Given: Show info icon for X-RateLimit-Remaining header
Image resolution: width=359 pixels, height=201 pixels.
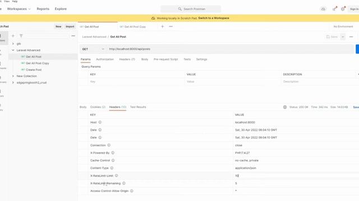Looking at the screenshot, I should (123, 183).
